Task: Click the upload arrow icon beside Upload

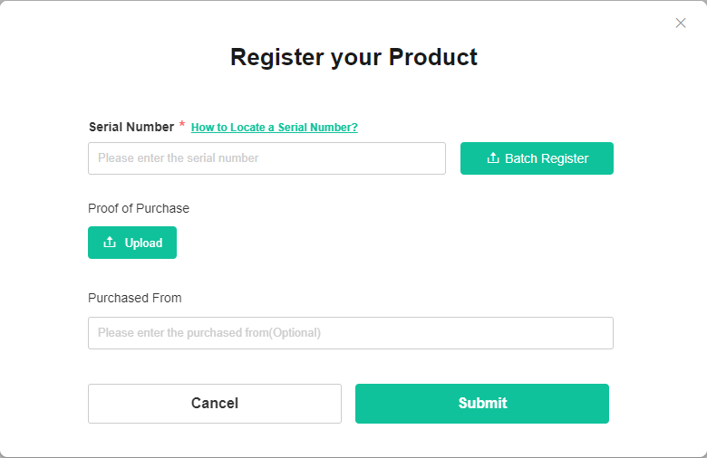Action: pyautogui.click(x=110, y=243)
